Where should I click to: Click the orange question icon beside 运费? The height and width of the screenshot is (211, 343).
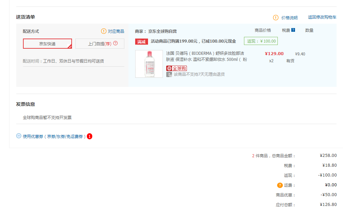click(280, 185)
